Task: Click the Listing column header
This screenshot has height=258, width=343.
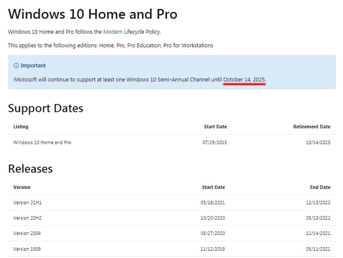Action: tap(21, 127)
